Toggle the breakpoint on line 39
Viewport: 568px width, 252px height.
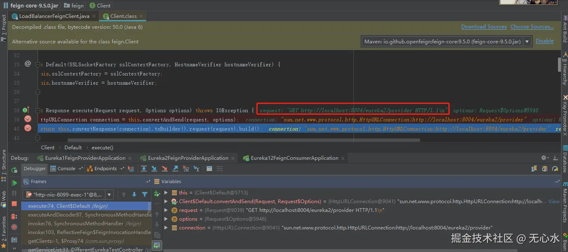pyautogui.click(x=28, y=119)
